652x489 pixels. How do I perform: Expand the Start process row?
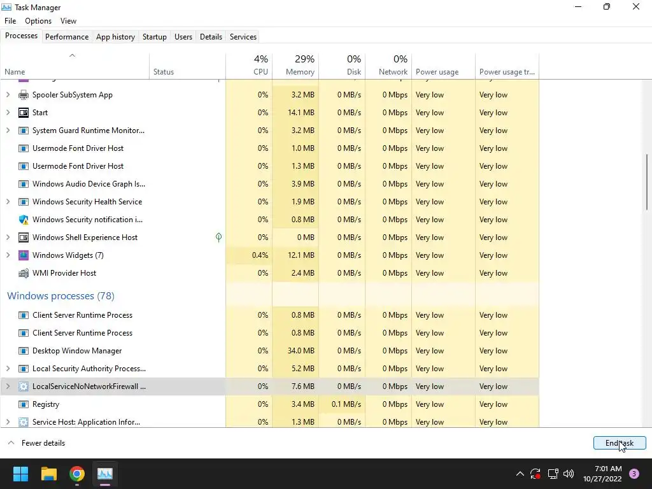click(x=8, y=113)
